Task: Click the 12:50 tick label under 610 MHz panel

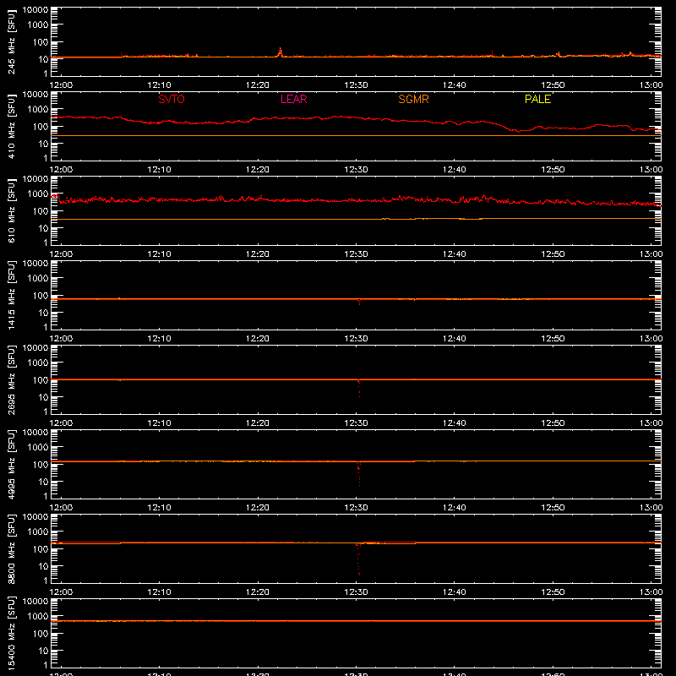Action: pos(553,254)
